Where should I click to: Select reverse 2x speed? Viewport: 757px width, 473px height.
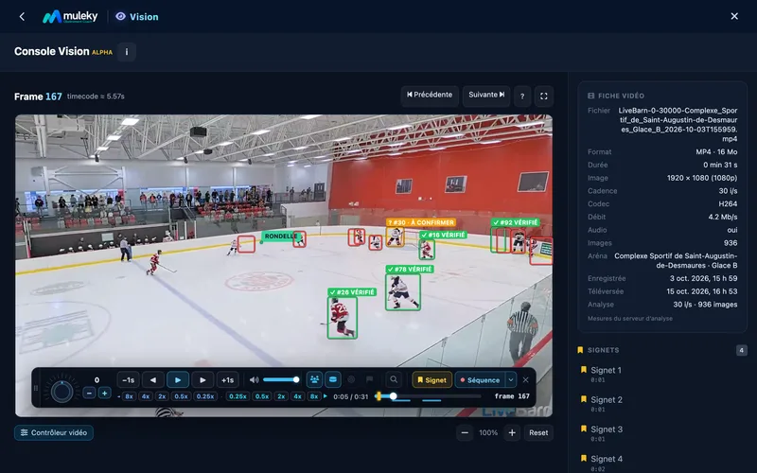(162, 396)
